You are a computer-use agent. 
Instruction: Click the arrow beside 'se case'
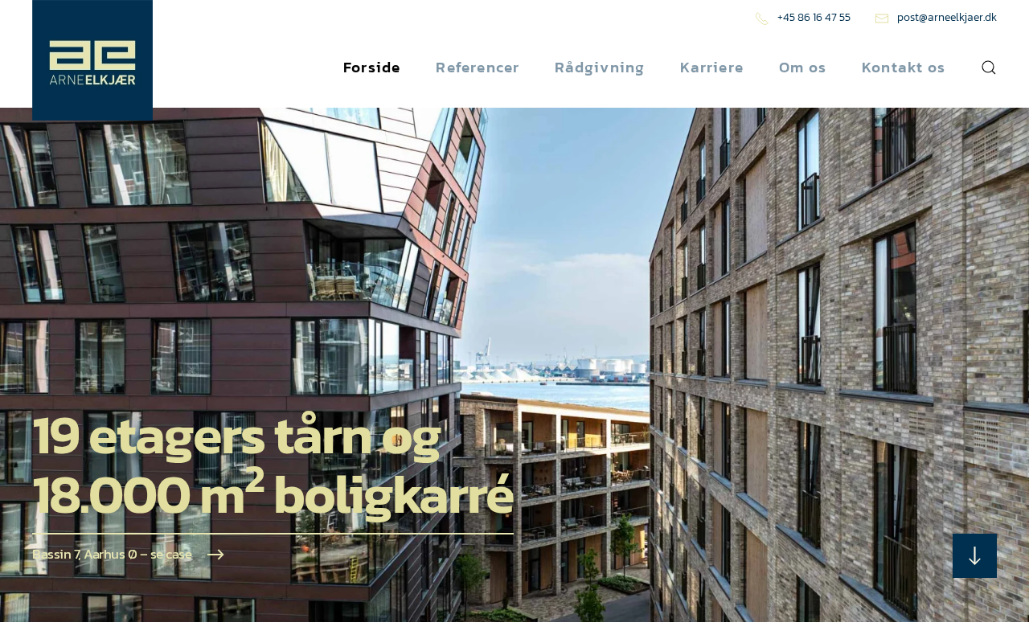click(x=215, y=555)
